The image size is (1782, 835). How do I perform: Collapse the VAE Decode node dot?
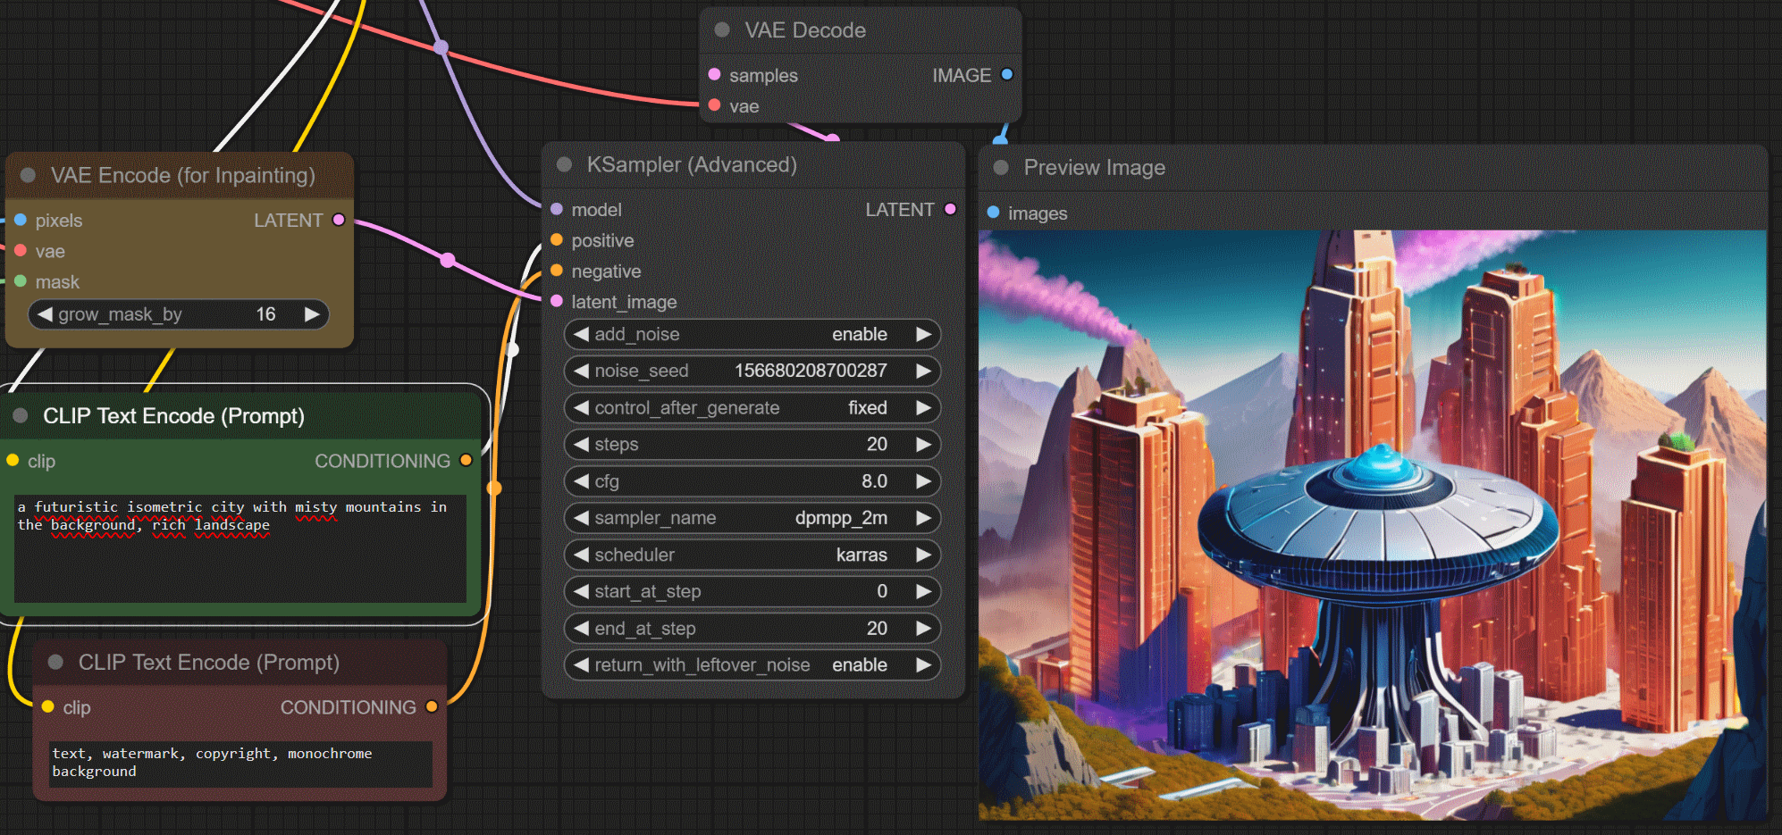[722, 30]
